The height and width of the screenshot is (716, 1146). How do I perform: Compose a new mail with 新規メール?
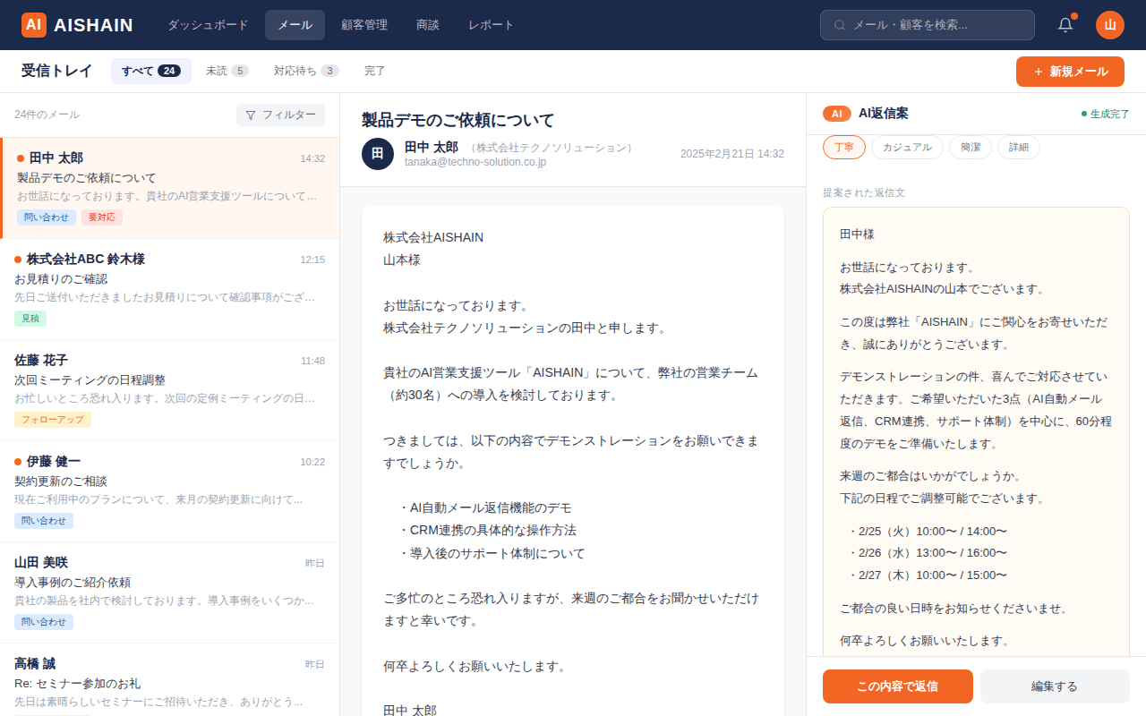coord(1070,71)
